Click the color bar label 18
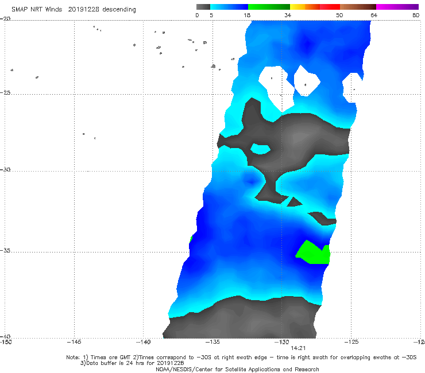The width and height of the screenshot is (425, 373). click(x=247, y=15)
